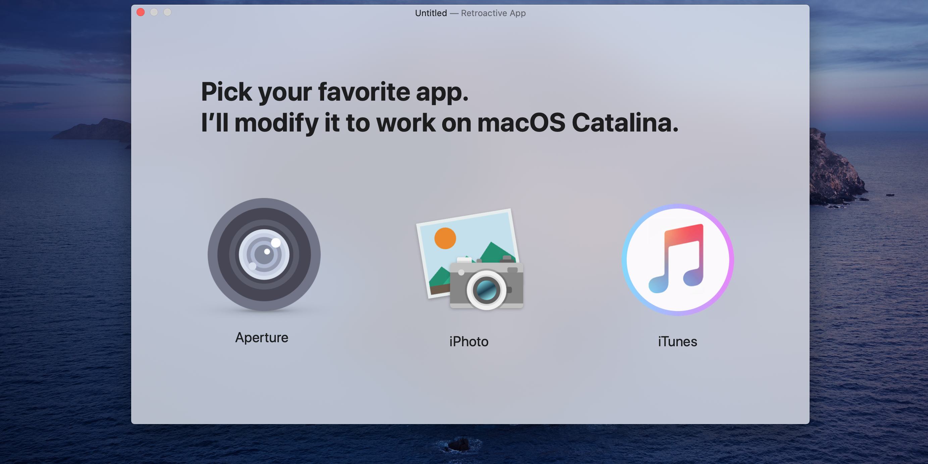The image size is (928, 464).
Task: Click the Aperture text label
Action: click(x=262, y=338)
